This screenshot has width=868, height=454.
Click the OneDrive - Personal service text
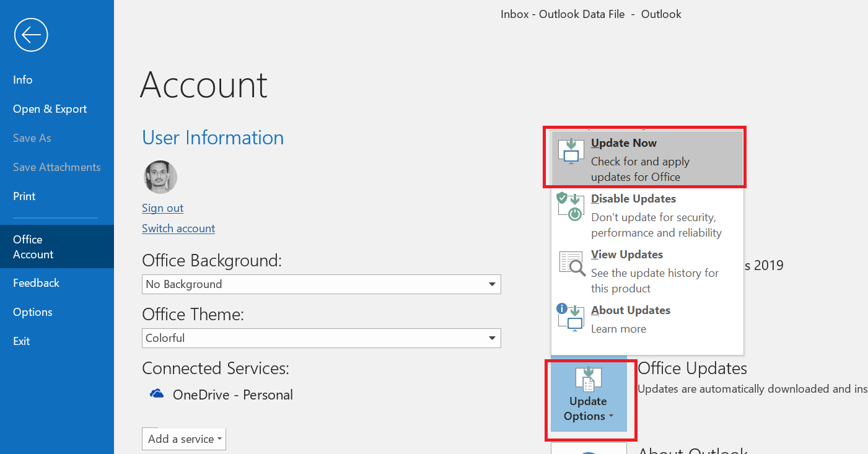[x=233, y=395]
